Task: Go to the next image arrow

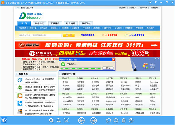Action: click(x=93, y=120)
